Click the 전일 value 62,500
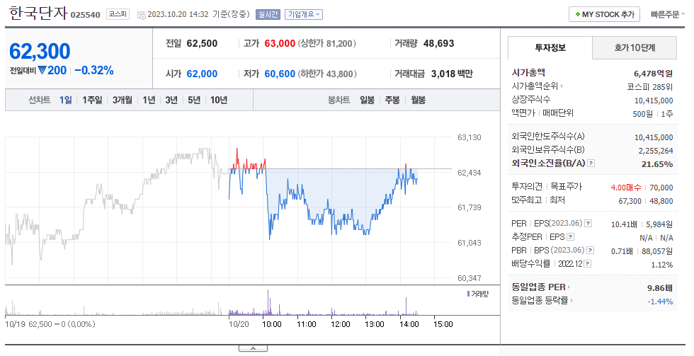694x356 pixels. pos(202,43)
